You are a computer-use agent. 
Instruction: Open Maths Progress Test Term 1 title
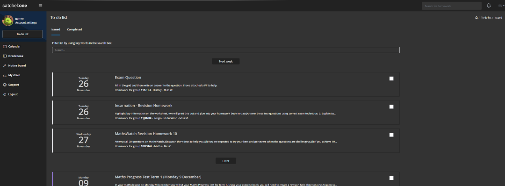[158, 177]
